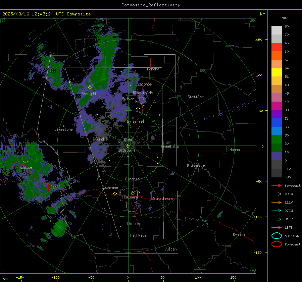Image resolution: width=302 pixels, height=282 pixels.
Task: Click the yellow diamond marker above Calgary
Action: tap(133, 193)
